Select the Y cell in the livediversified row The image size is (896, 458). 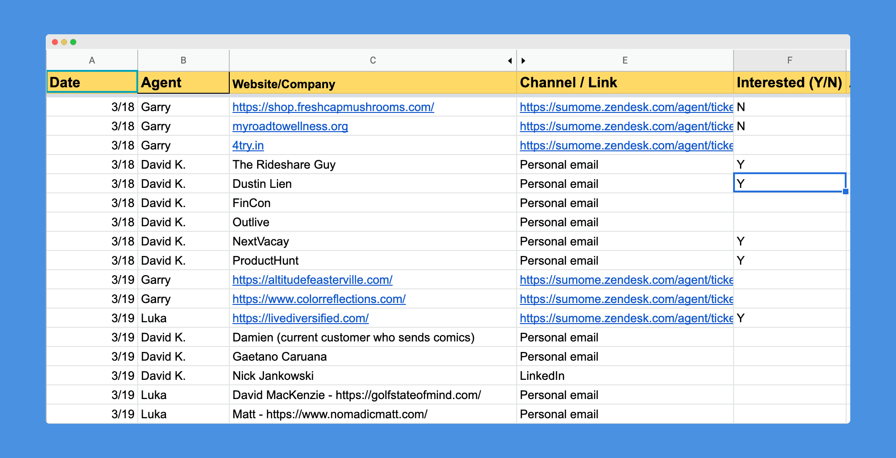click(790, 318)
